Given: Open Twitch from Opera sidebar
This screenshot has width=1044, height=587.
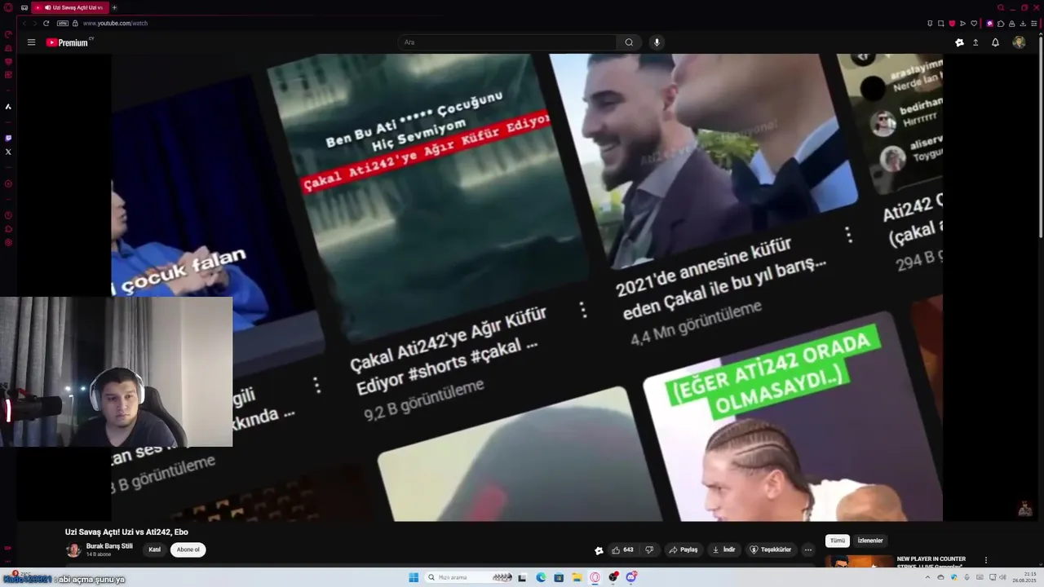Looking at the screenshot, I should (x=8, y=138).
